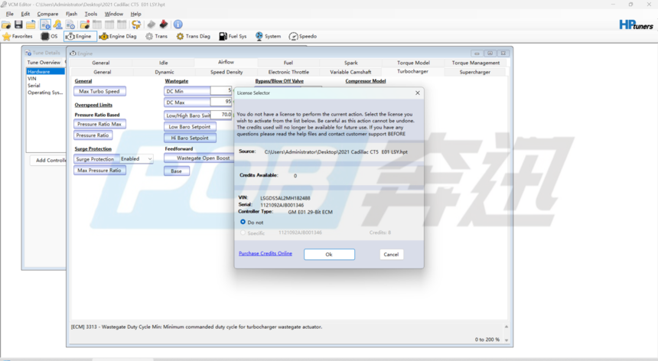Click the third grayed table icon

coord(122,24)
